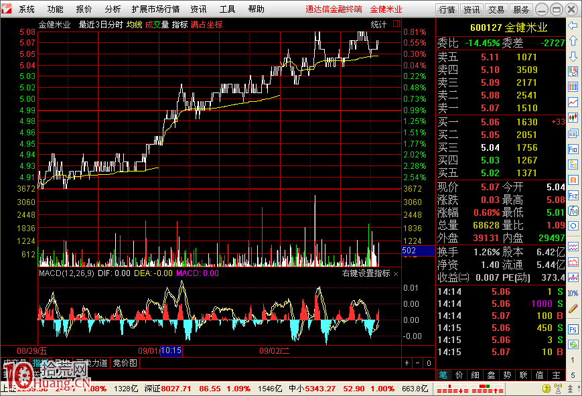Open the stacked windows multi-view icon
Viewport: 582px width, 396px height.
click(x=573, y=133)
